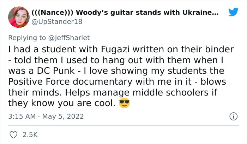The height and width of the screenshot is (144, 247).
Task: Open the @UpStander18 handle
Action: (57, 22)
